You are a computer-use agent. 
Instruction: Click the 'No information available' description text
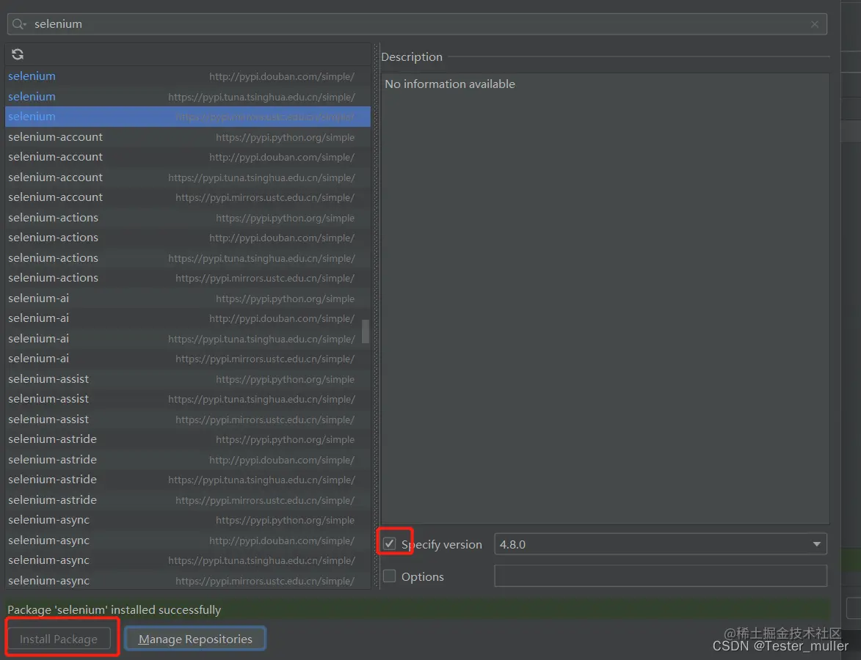[450, 84]
